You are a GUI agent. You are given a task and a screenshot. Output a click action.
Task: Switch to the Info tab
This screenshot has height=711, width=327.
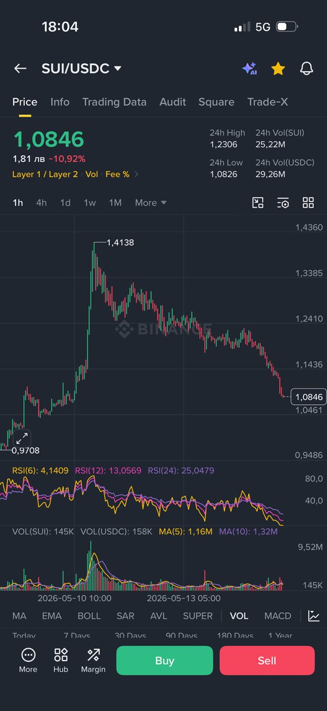coord(60,102)
